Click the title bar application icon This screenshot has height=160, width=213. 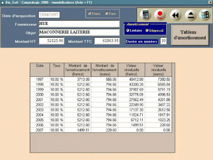[x=2, y=3]
